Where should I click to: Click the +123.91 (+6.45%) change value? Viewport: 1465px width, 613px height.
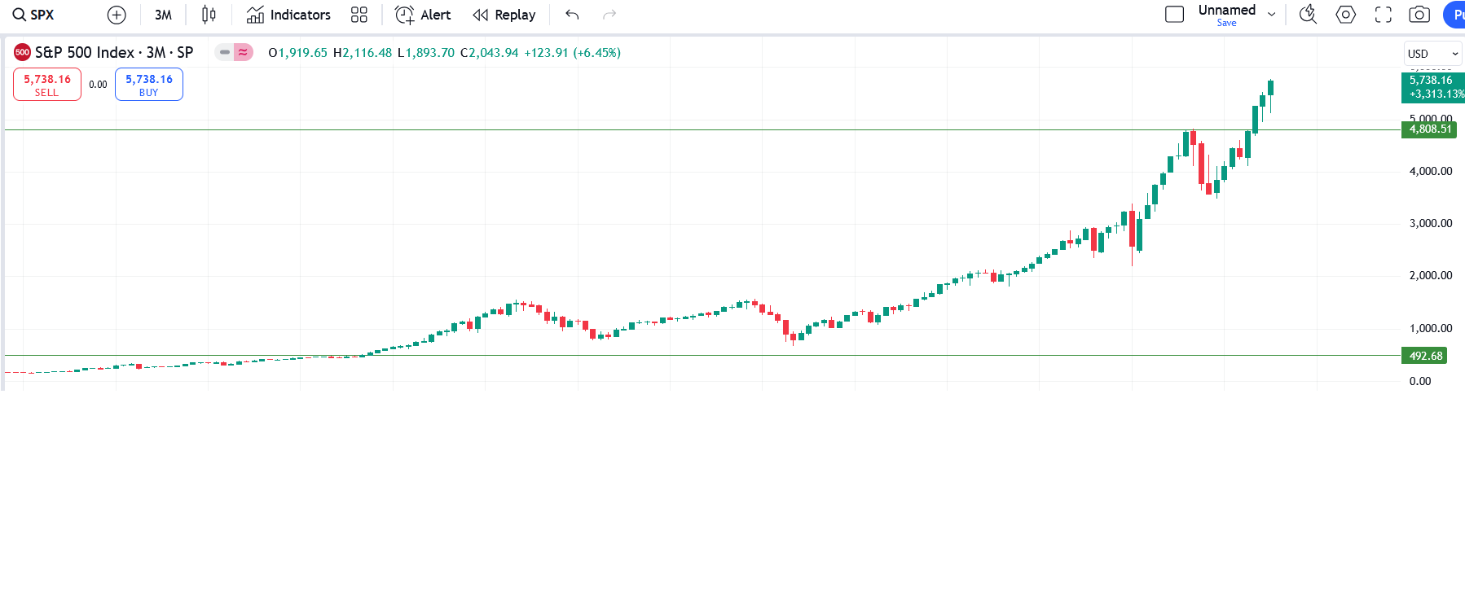572,53
